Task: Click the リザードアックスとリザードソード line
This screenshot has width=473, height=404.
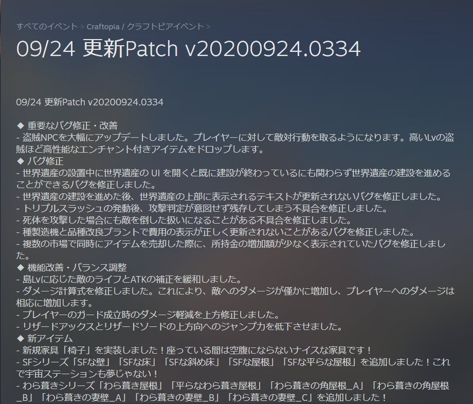Action: 179,326
